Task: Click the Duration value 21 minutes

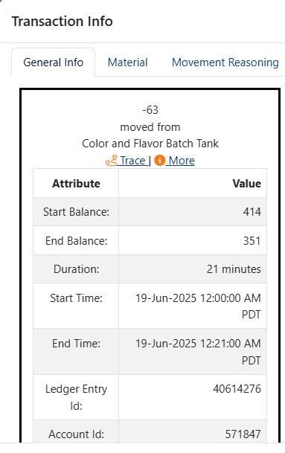Action: coord(234,269)
